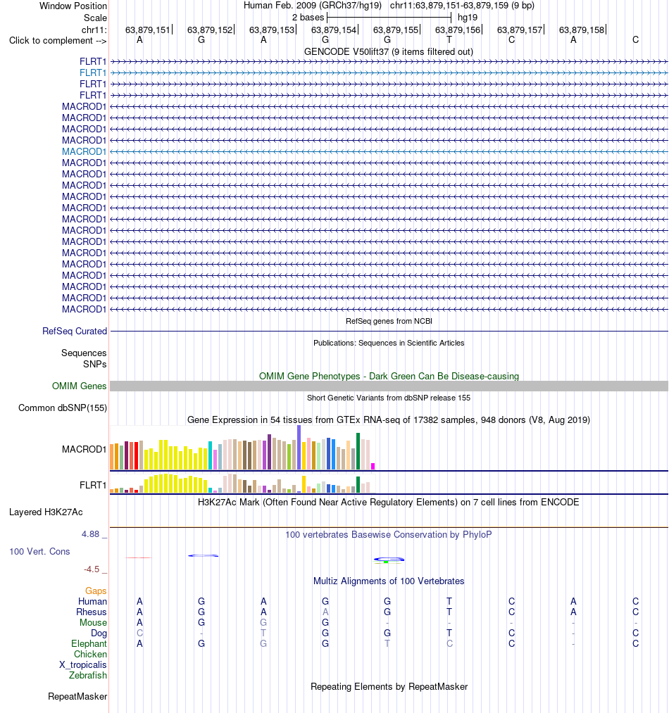Viewport: 669px width, 713px height.
Task: Click the 'Common dbSNP(155)' track label
Action: tap(63, 408)
